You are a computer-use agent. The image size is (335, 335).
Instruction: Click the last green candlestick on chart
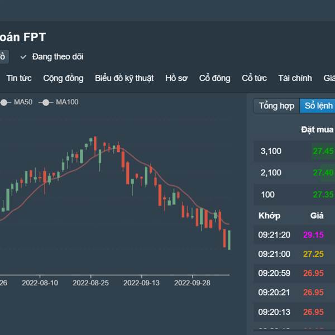pyautogui.click(x=229, y=240)
